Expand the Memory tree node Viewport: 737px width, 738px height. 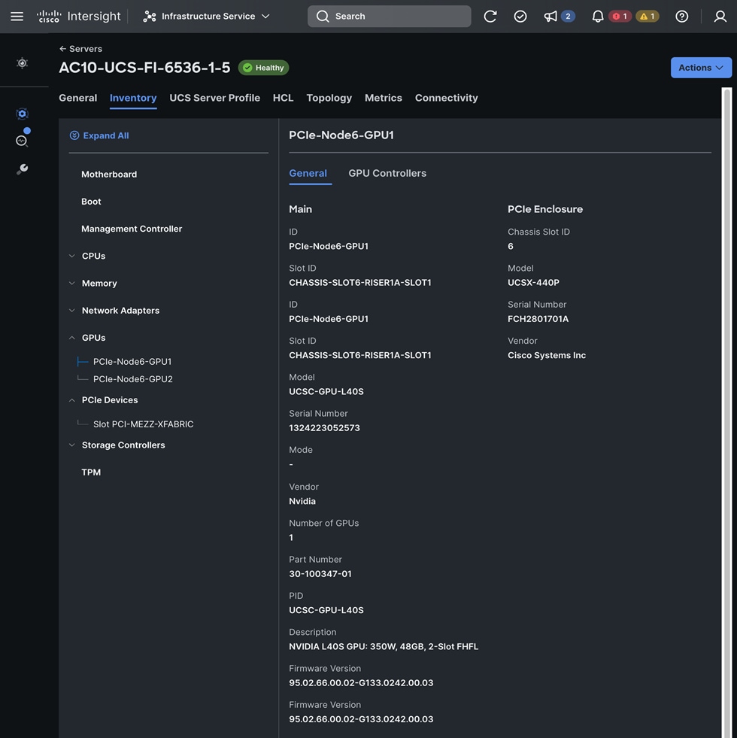point(72,284)
